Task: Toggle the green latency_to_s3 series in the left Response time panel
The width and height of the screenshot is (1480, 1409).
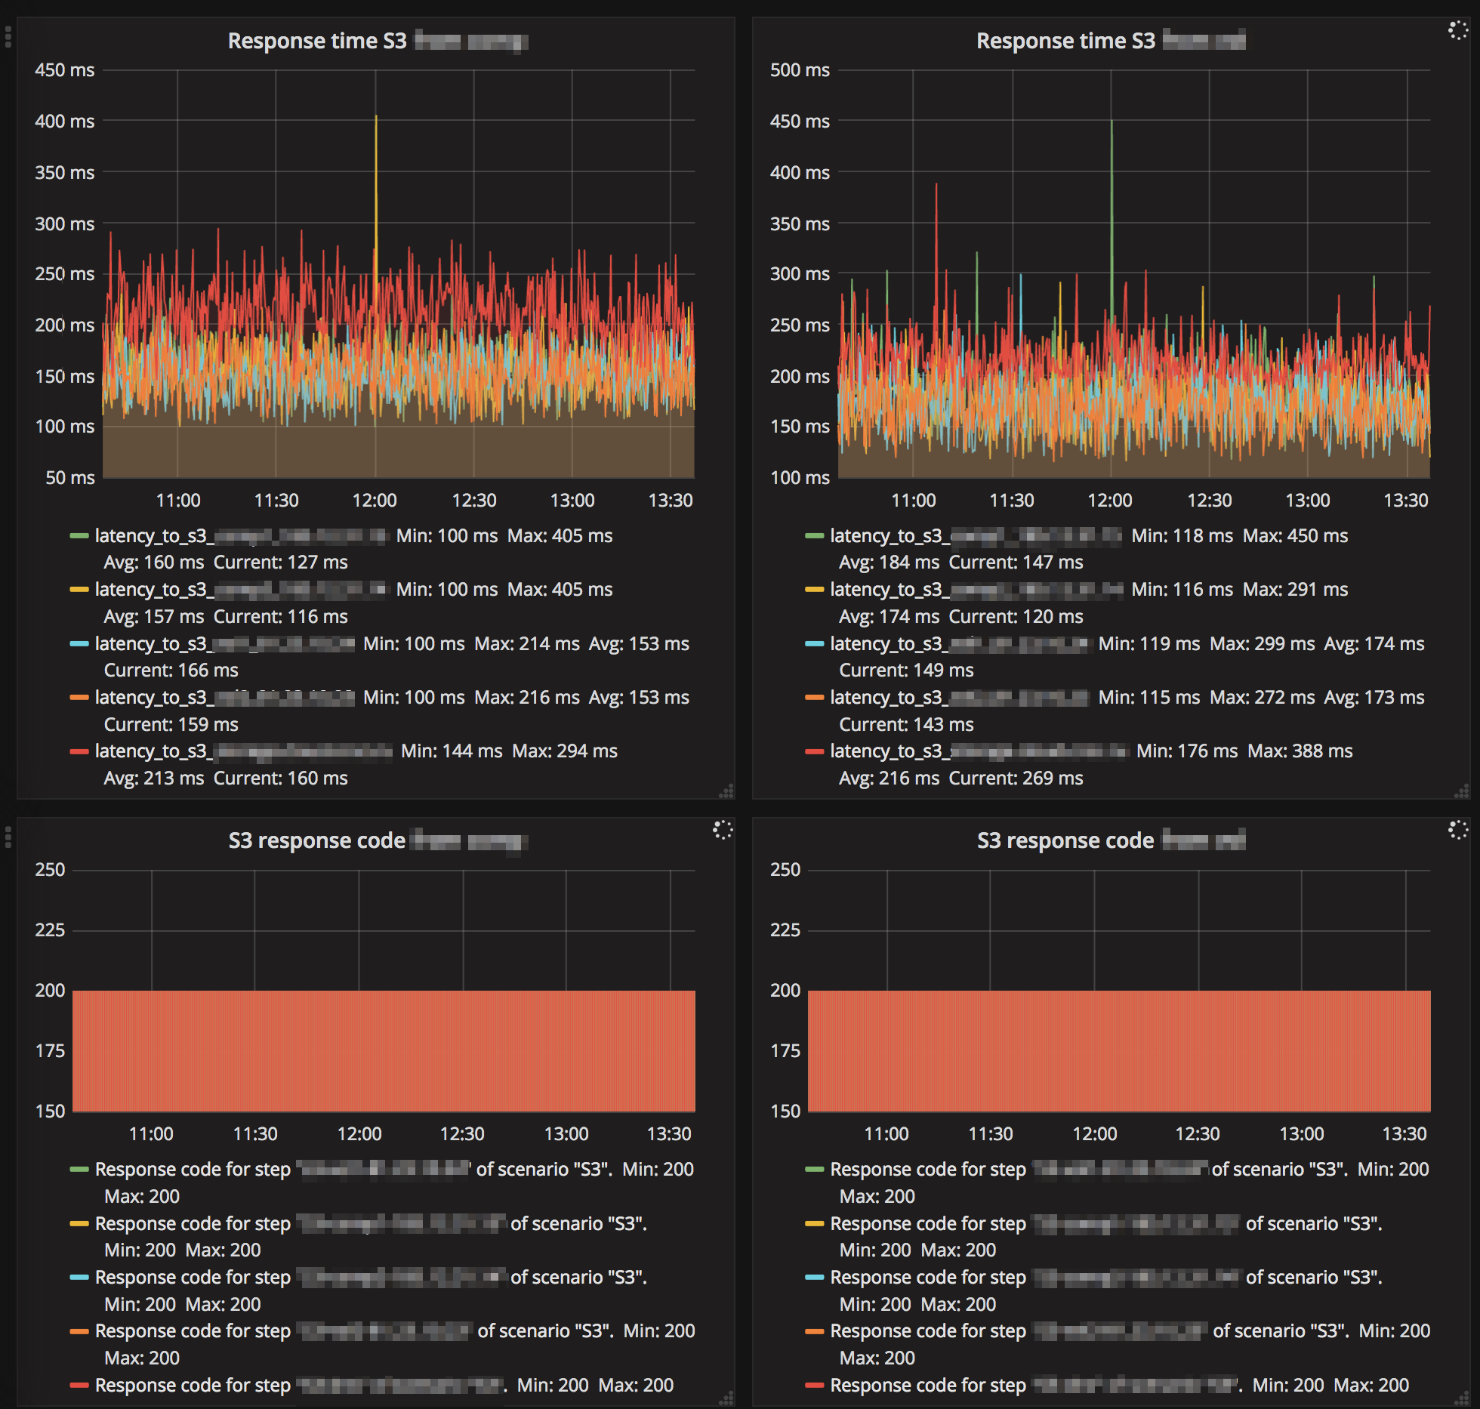Action: (242, 536)
